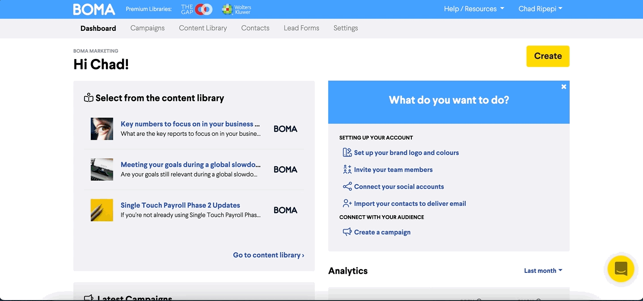Open the yellow pencils thumbnail for Payroll article

tap(102, 210)
